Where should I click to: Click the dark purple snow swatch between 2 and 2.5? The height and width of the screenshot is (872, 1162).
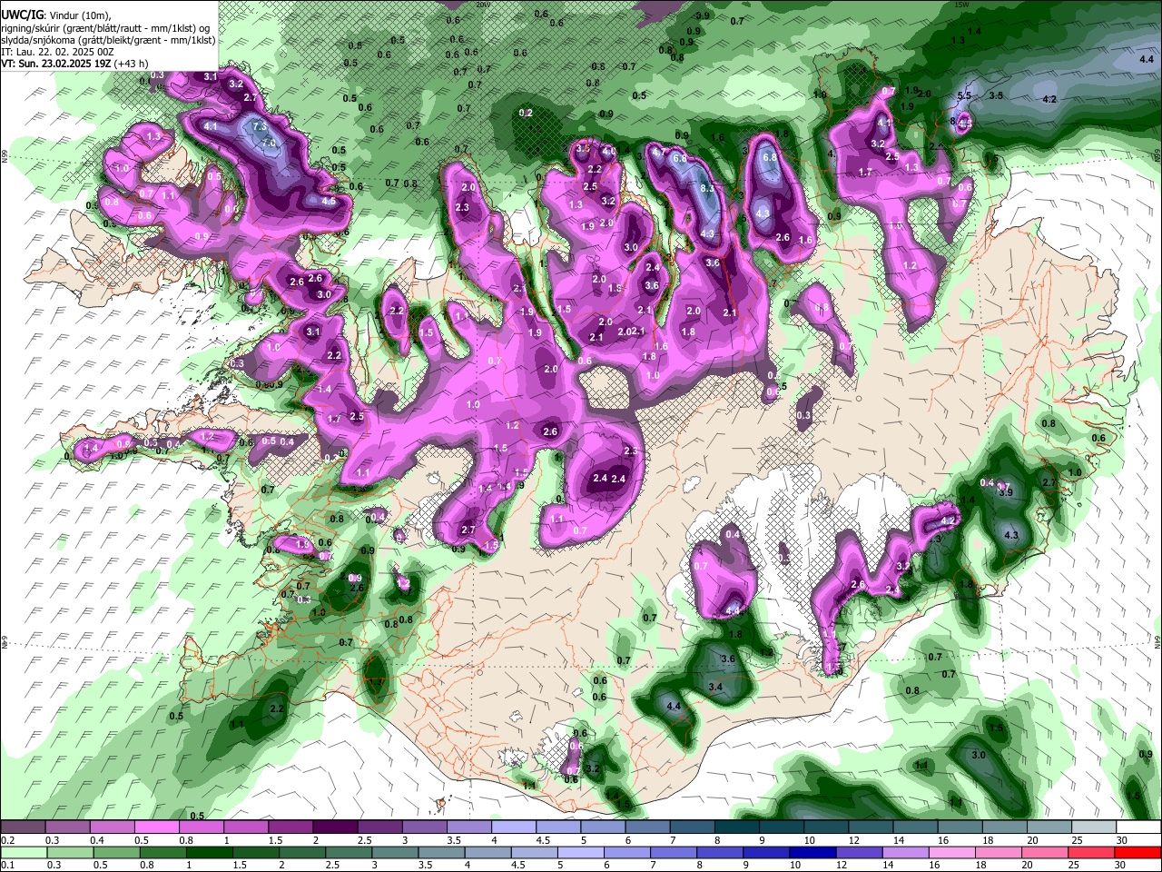click(334, 827)
